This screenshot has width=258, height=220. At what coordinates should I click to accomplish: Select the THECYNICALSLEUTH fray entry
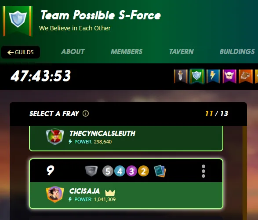[126, 138]
